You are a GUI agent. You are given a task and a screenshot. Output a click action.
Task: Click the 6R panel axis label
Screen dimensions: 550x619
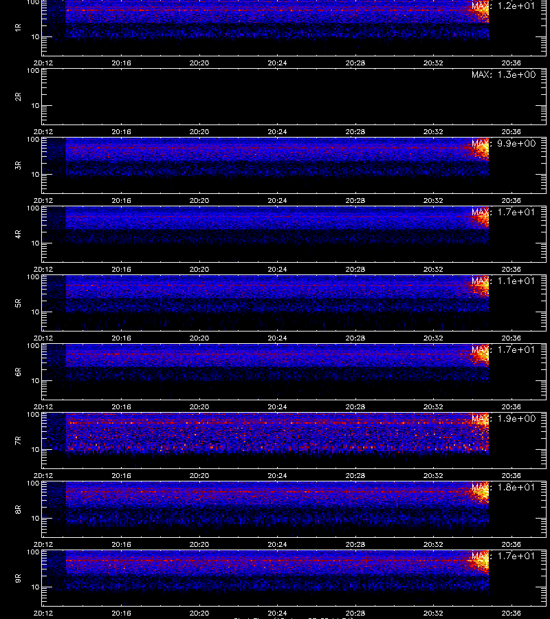(x=18, y=371)
